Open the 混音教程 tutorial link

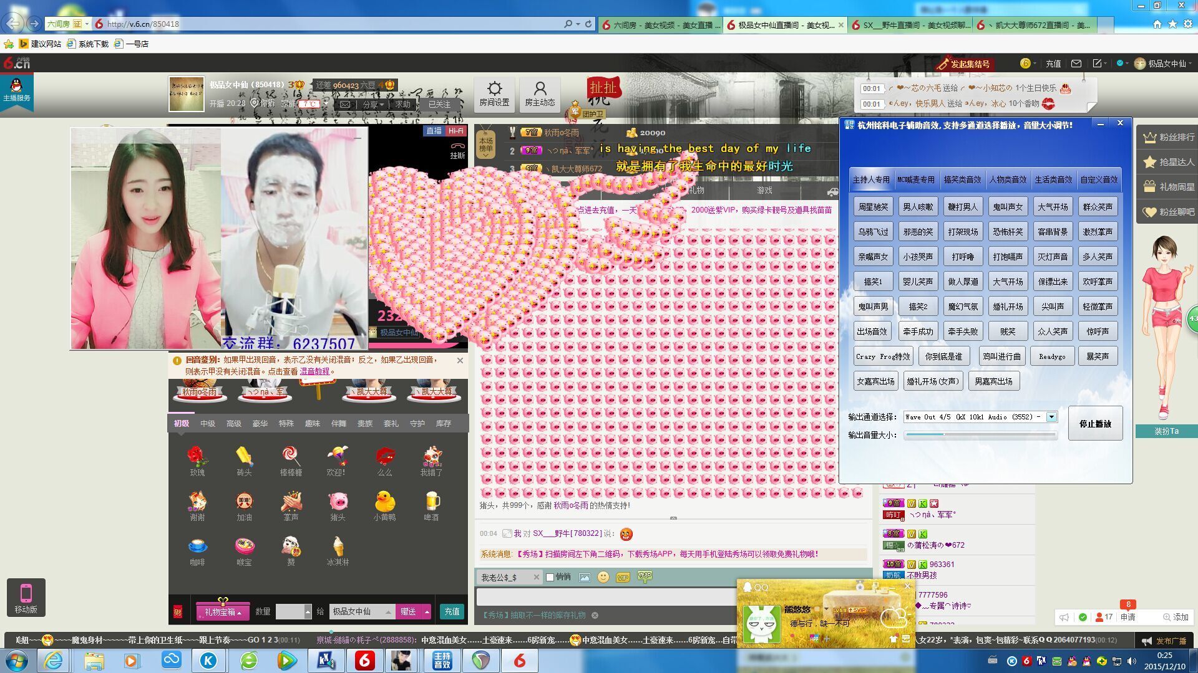(314, 371)
